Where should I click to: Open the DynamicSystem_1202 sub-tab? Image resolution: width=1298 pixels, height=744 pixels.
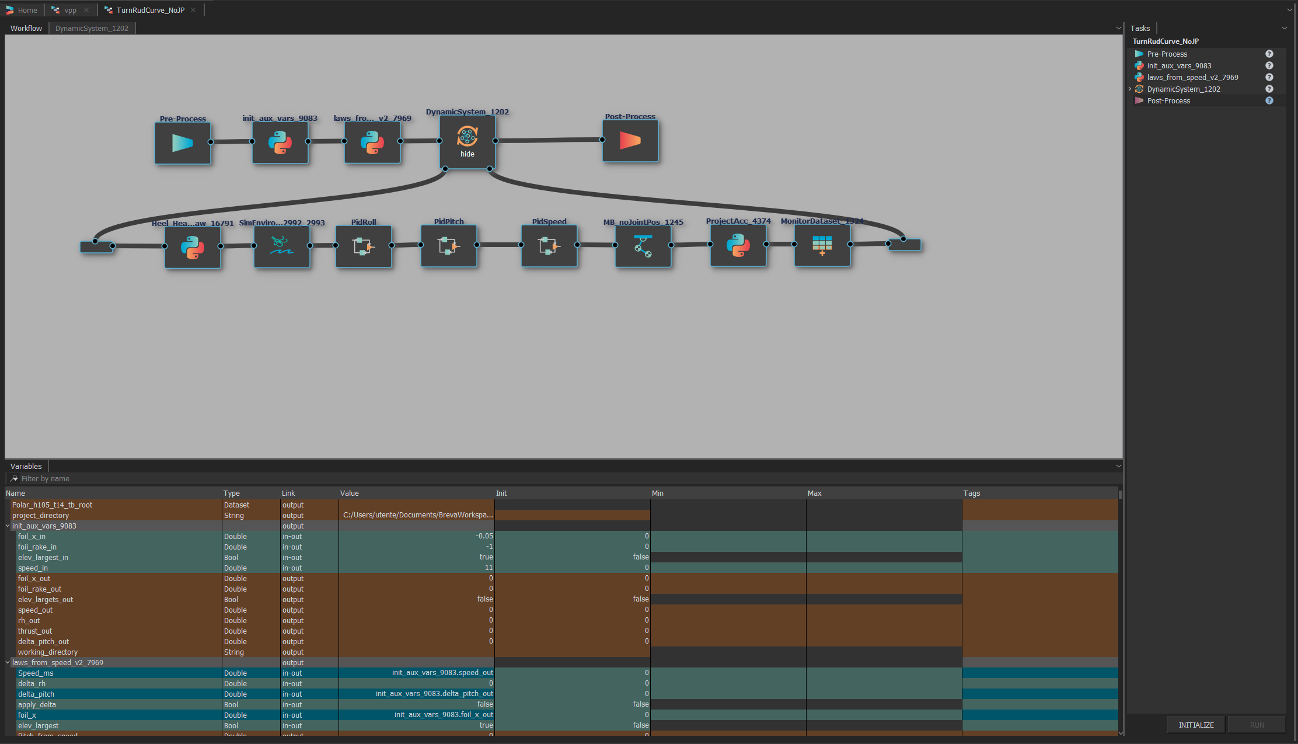92,28
